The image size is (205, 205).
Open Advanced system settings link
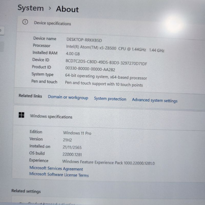tap(155, 100)
